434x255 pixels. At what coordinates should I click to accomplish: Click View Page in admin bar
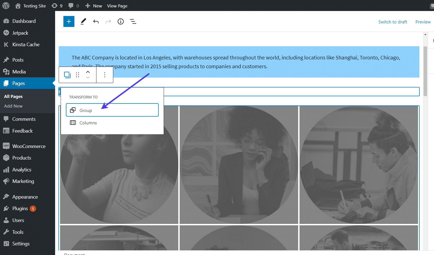tap(117, 6)
